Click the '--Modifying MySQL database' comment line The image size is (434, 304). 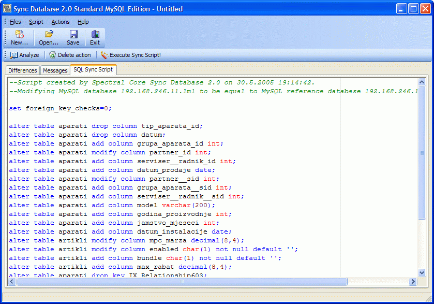pyautogui.click(x=213, y=92)
